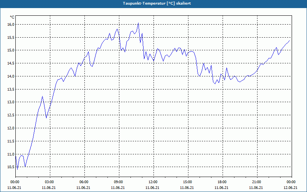Click the 11,0 y-axis label
307x192 pixels.
pos(11,154)
